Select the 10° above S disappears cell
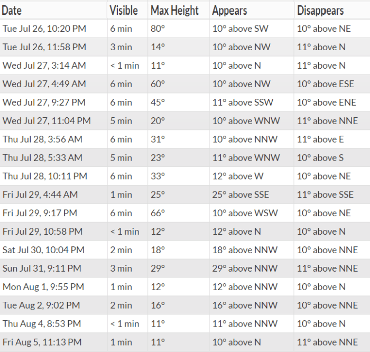 point(320,158)
